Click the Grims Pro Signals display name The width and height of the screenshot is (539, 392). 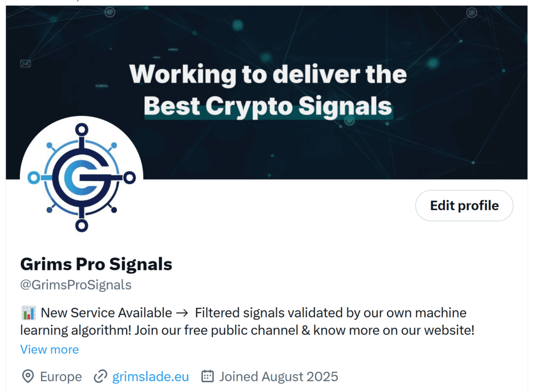pos(96,263)
